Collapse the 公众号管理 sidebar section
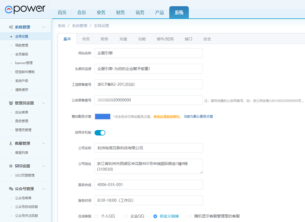Screen dimensions: 305x222 coord(44,189)
